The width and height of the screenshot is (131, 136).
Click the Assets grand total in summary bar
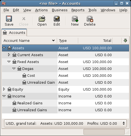(x=62, y=124)
